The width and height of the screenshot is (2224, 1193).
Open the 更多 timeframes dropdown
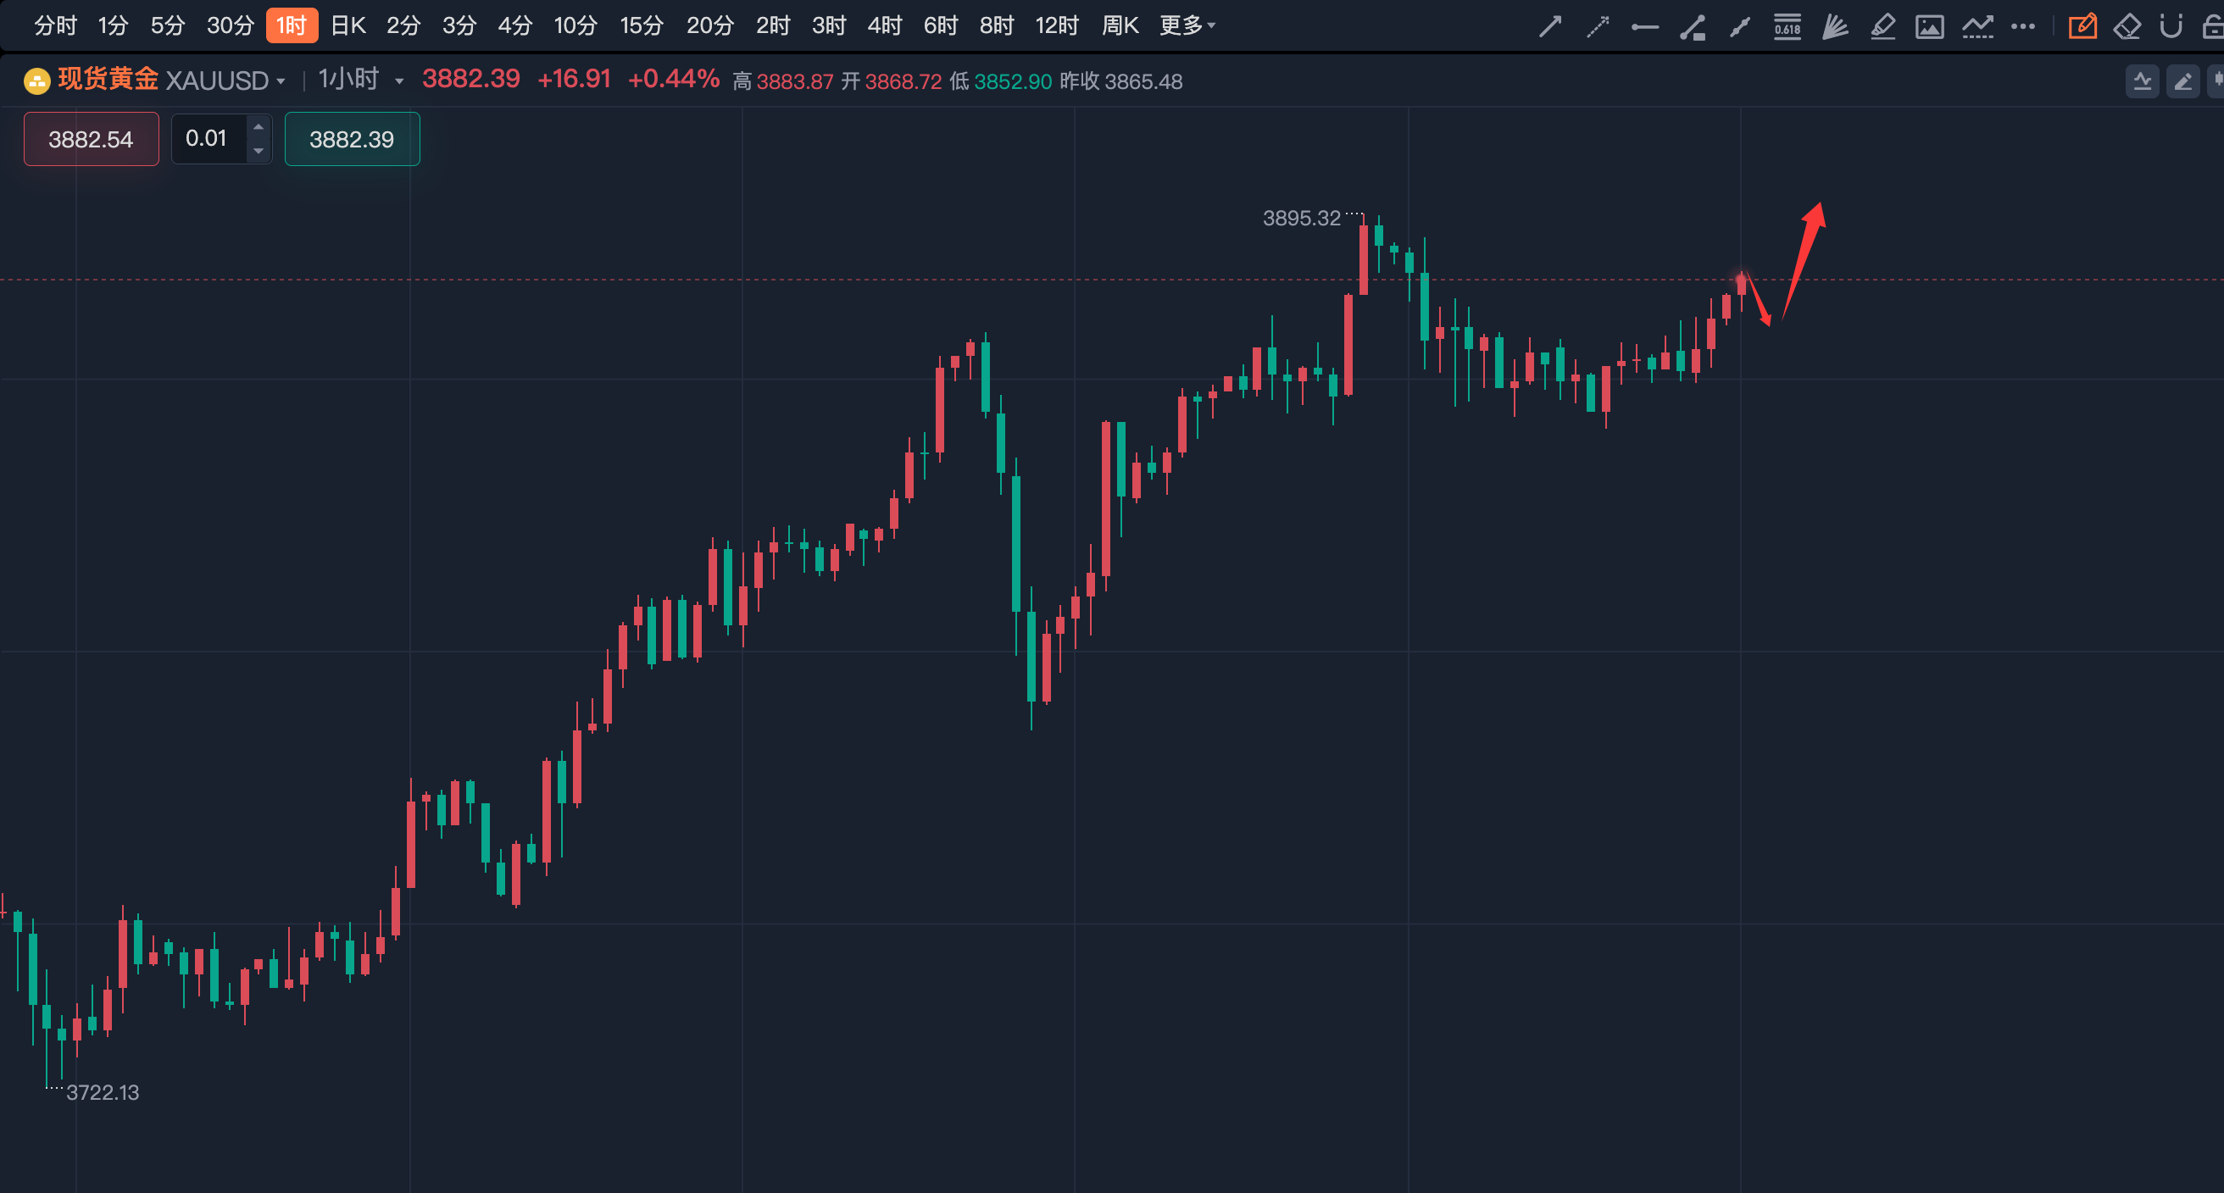pos(1187,26)
